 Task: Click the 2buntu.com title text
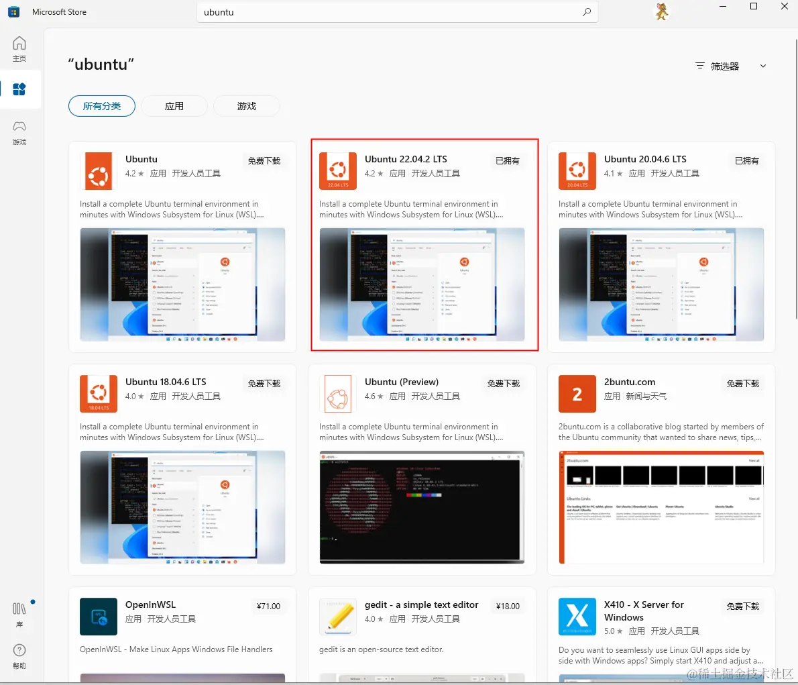click(630, 382)
